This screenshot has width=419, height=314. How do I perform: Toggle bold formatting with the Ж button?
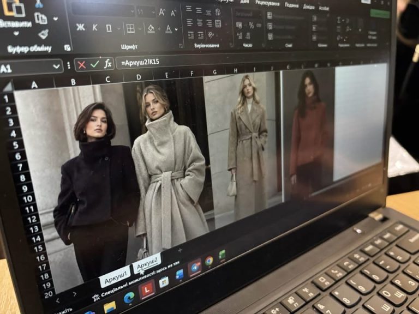[80, 27]
